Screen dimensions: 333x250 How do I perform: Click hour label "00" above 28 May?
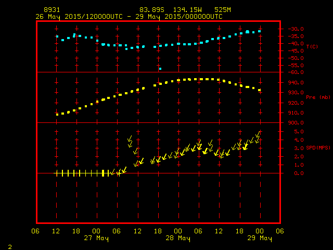click(178, 231)
